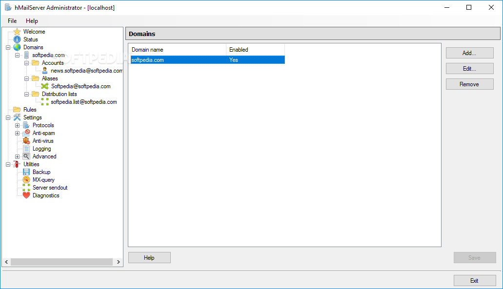Click the Logging document icon
The image size is (503, 289).
click(26, 149)
